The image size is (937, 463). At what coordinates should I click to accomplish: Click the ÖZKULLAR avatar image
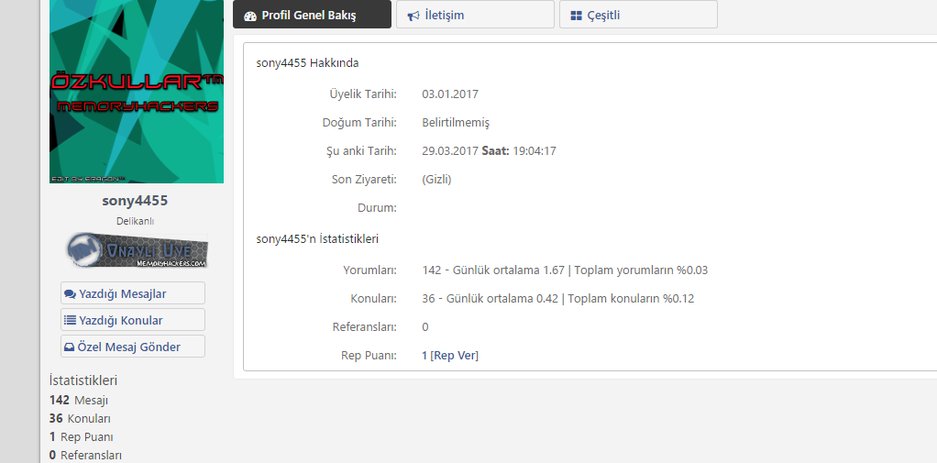137,92
